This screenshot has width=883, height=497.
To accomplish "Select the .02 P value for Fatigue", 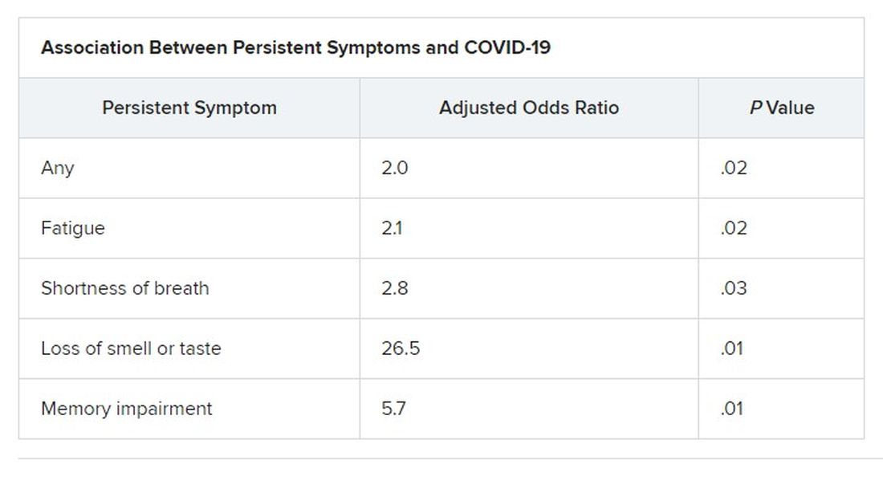I will pyautogui.click(x=734, y=228).
